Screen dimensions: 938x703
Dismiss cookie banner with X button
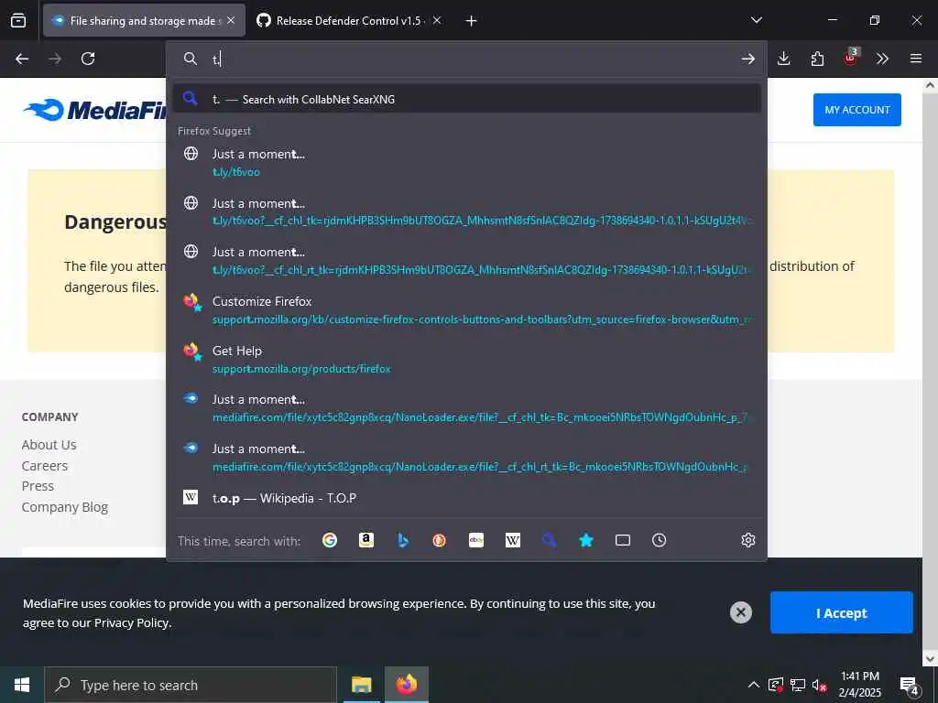[740, 612]
